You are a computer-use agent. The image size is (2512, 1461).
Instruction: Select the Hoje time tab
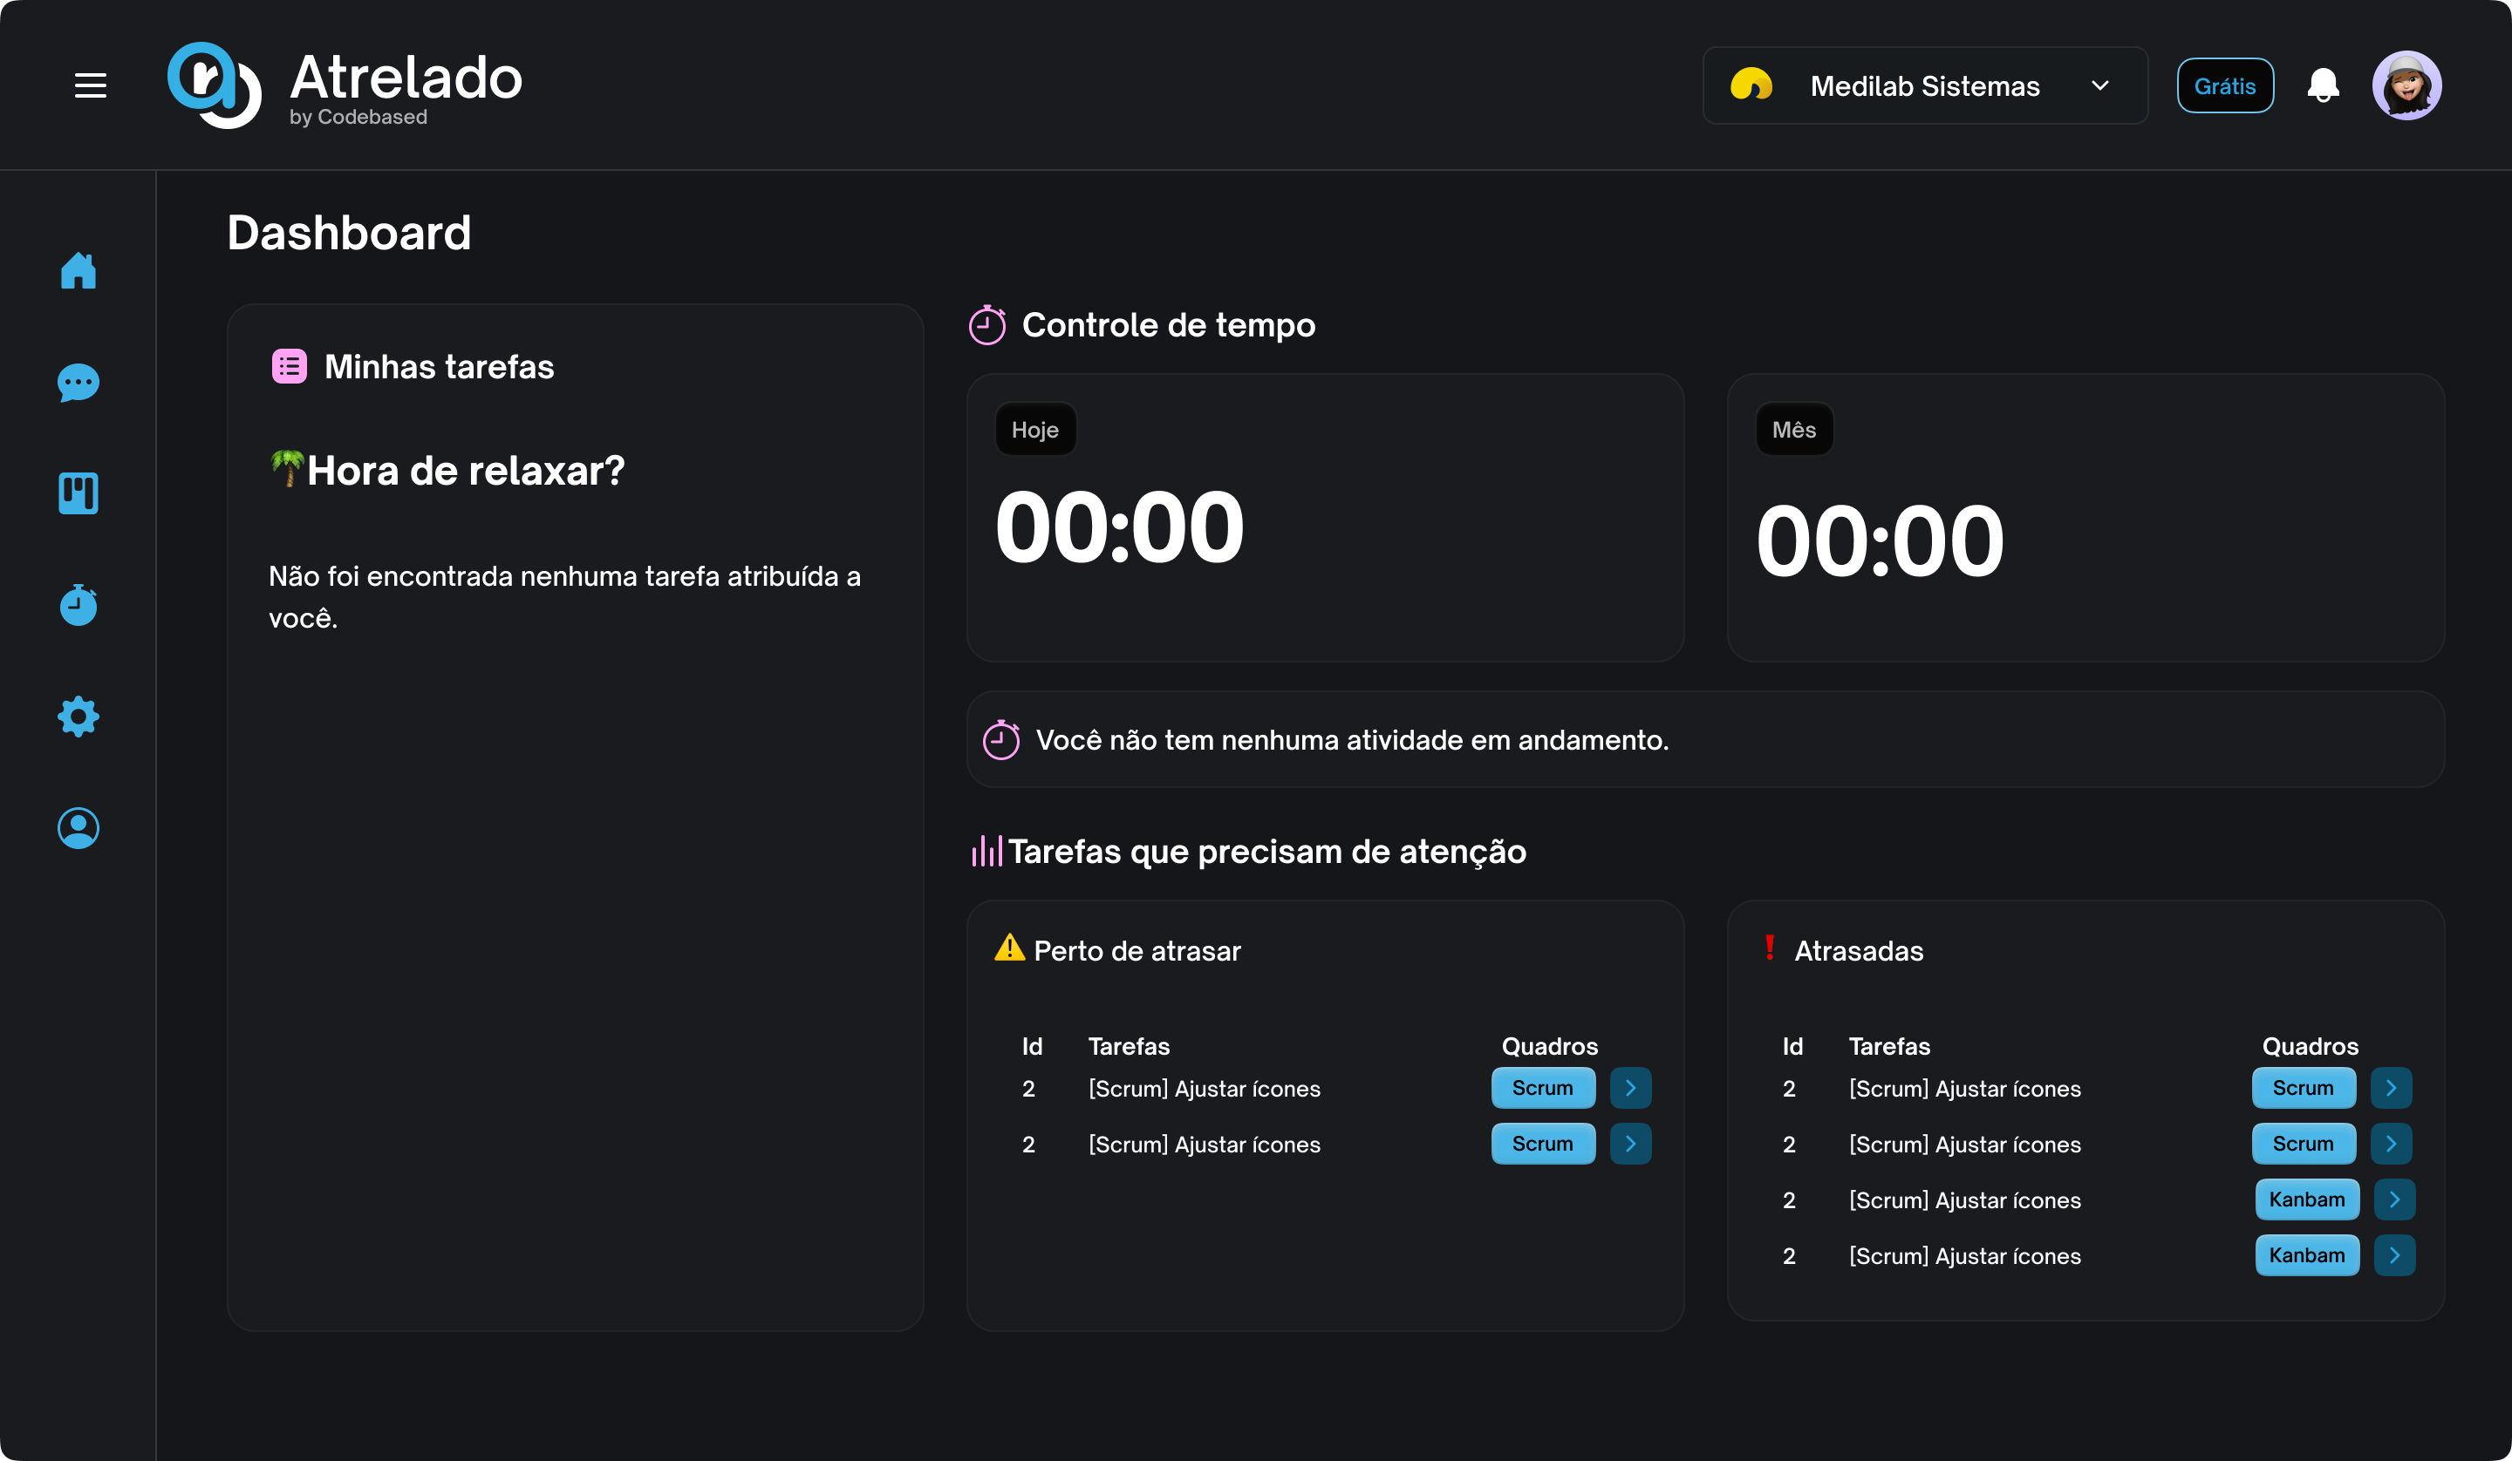1034,430
